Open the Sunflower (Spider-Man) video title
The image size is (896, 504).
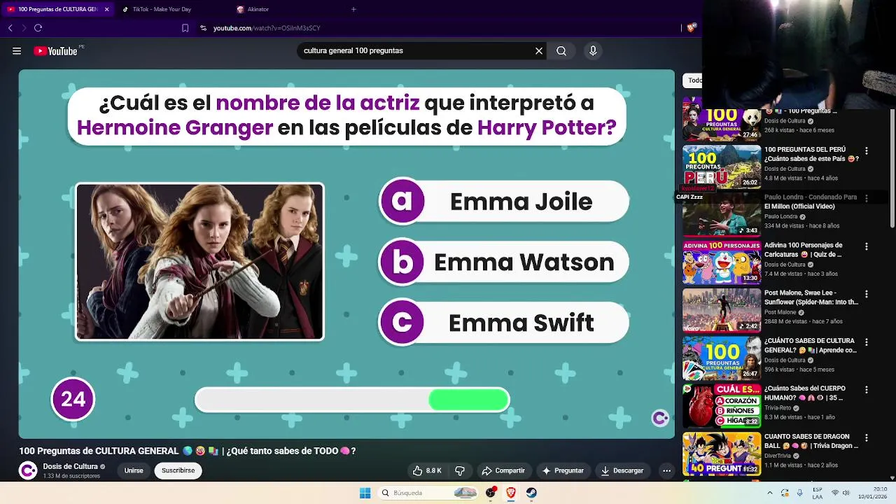pos(811,297)
